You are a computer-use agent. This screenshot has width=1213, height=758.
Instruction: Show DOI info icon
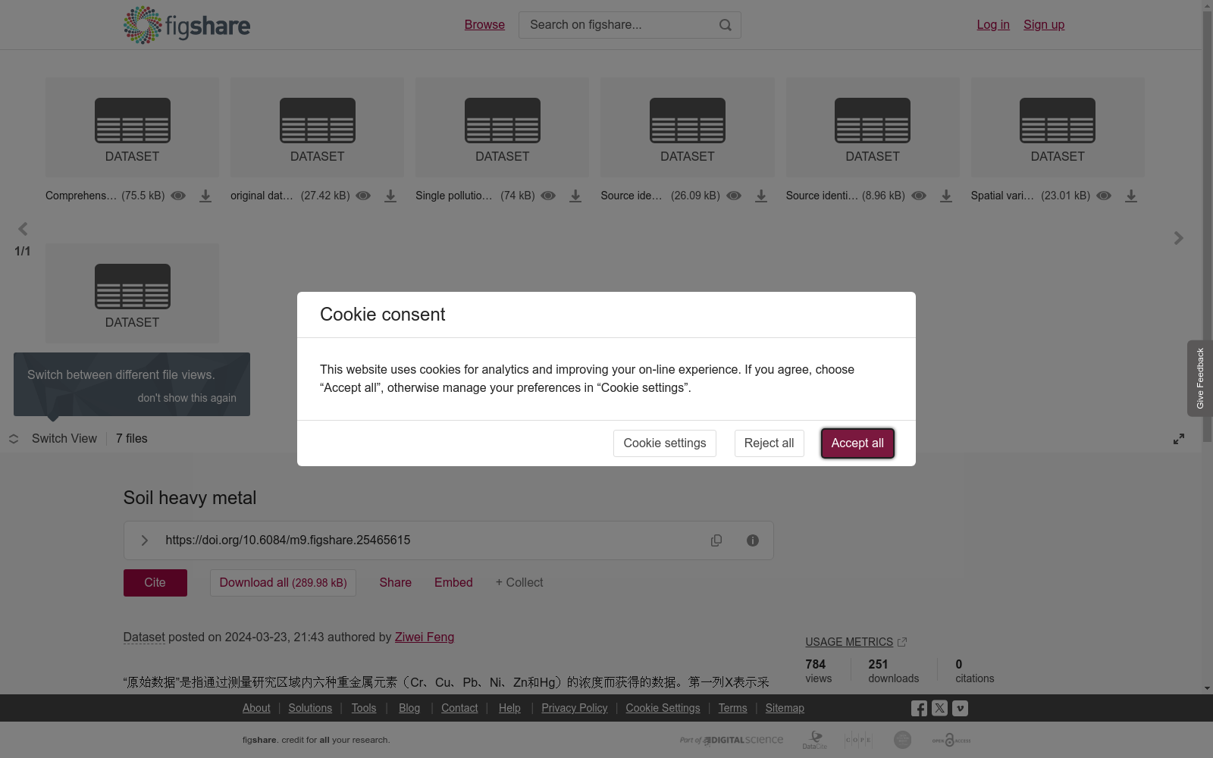click(753, 540)
